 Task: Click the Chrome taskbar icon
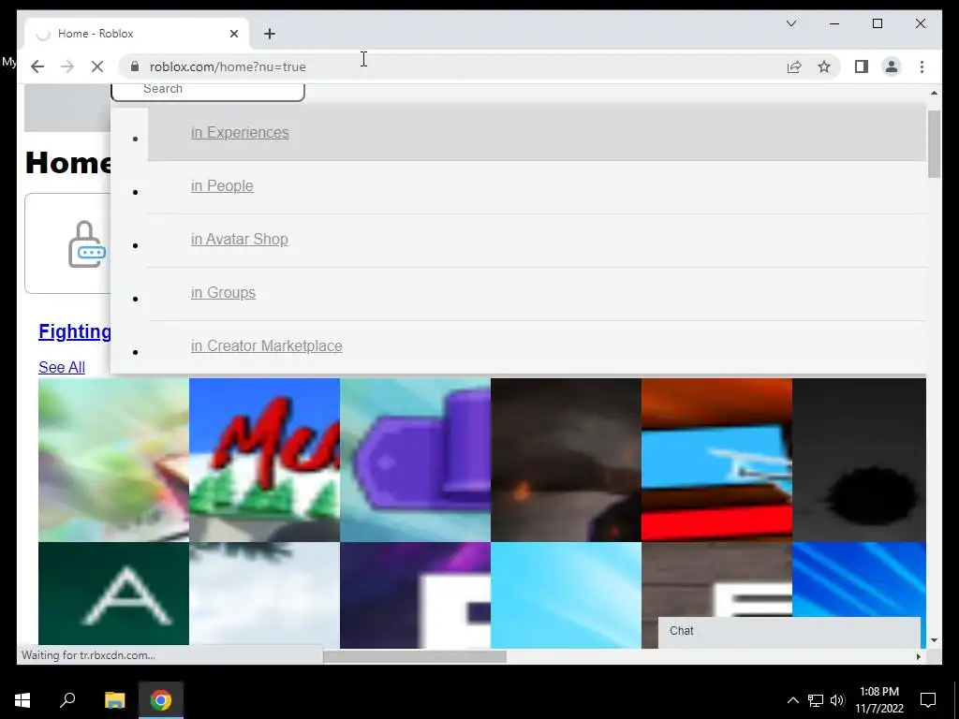161,699
